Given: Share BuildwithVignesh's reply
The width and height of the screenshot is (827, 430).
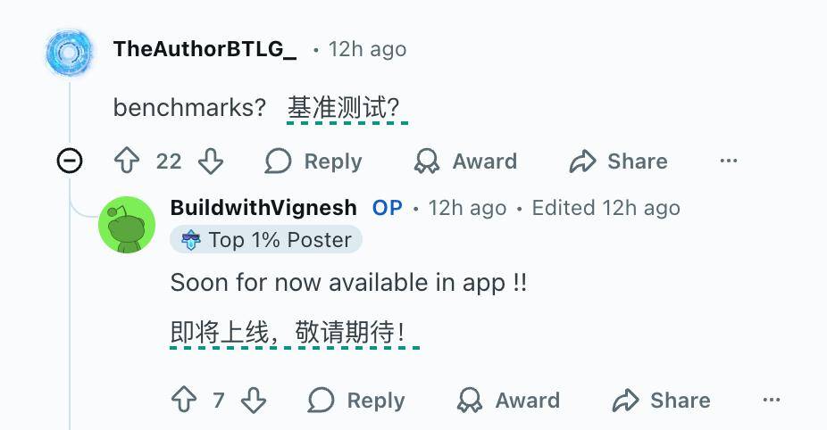Looking at the screenshot, I should click(662, 400).
